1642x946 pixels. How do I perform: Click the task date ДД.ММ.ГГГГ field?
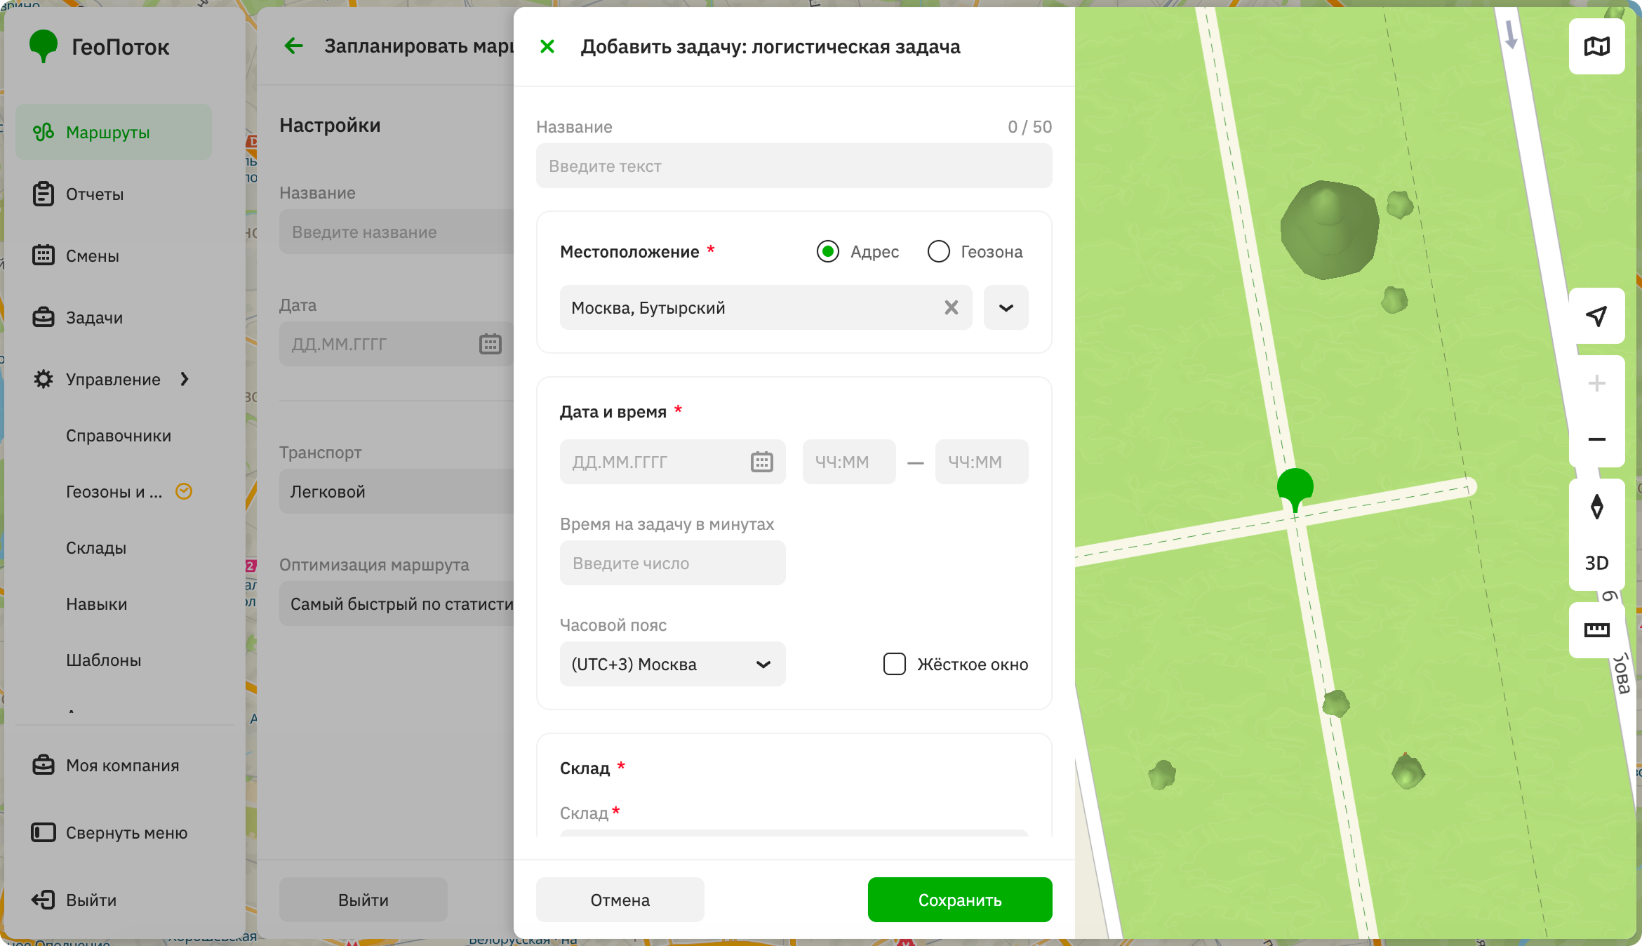(x=673, y=462)
